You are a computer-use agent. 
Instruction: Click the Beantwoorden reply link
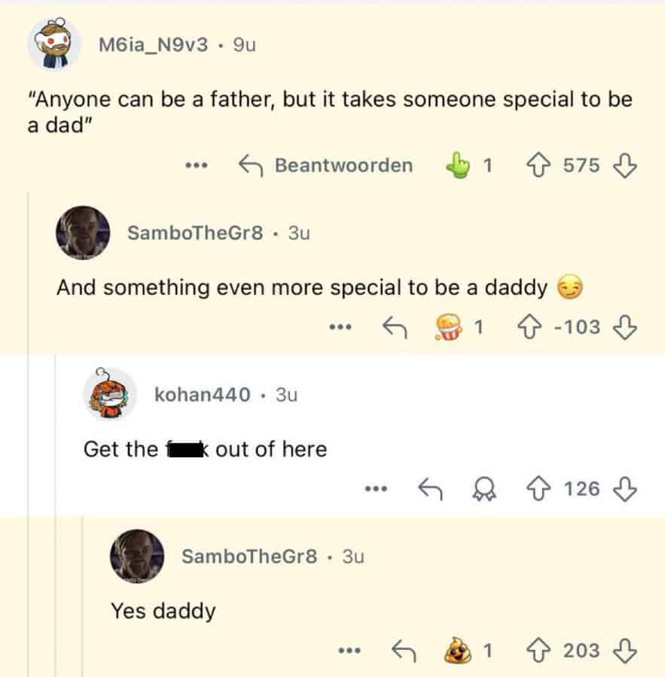coord(343,165)
